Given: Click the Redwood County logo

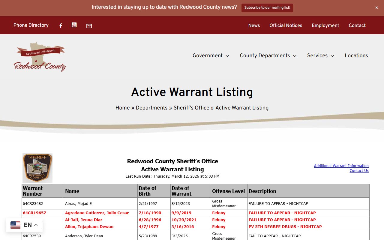Looking at the screenshot, I should [40, 57].
